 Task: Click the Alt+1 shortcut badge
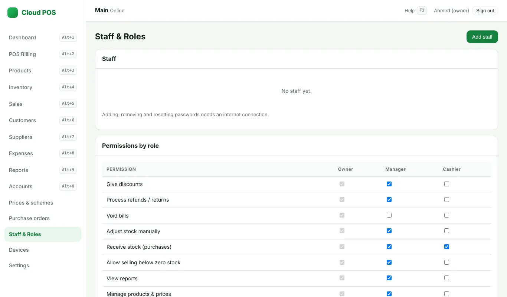pyautogui.click(x=68, y=37)
